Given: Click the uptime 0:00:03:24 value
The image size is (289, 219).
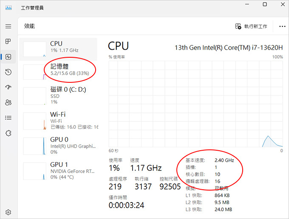Looking at the screenshot, I should 127,205.
